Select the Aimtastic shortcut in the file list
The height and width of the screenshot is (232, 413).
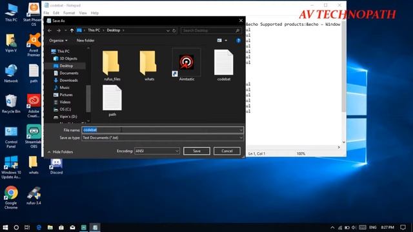186,65
